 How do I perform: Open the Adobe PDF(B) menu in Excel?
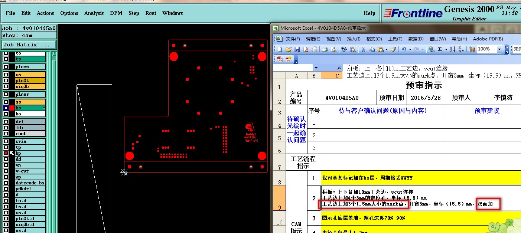coord(488,39)
